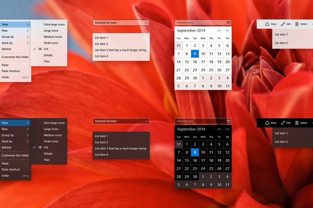Click the Delete trash icon in the light toolbar
Screen dimensions: 313x208
click(297, 24)
